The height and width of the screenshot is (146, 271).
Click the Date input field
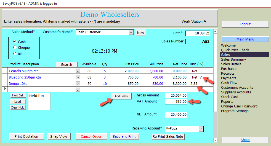pyautogui.click(x=198, y=33)
